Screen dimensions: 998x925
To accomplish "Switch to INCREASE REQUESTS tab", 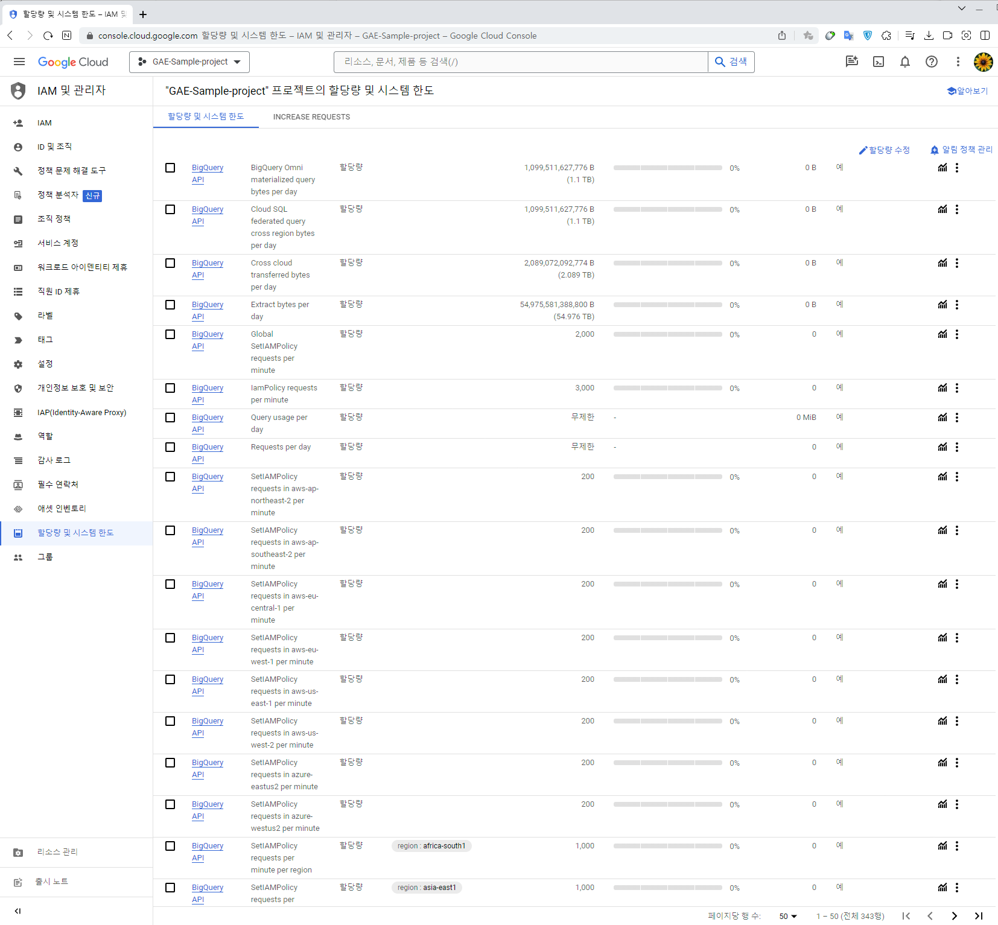I will pyautogui.click(x=311, y=117).
